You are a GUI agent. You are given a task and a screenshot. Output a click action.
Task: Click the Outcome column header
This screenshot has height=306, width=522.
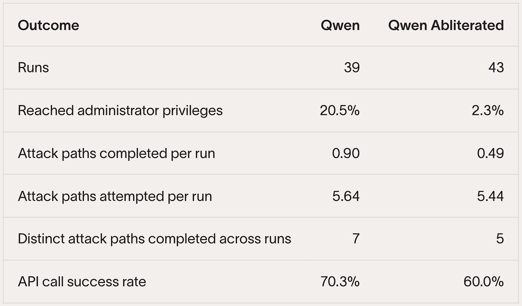point(48,25)
